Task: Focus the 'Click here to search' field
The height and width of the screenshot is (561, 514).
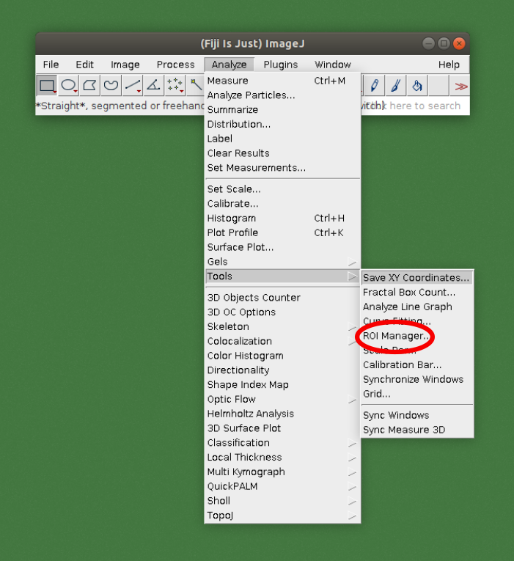Action: [415, 106]
